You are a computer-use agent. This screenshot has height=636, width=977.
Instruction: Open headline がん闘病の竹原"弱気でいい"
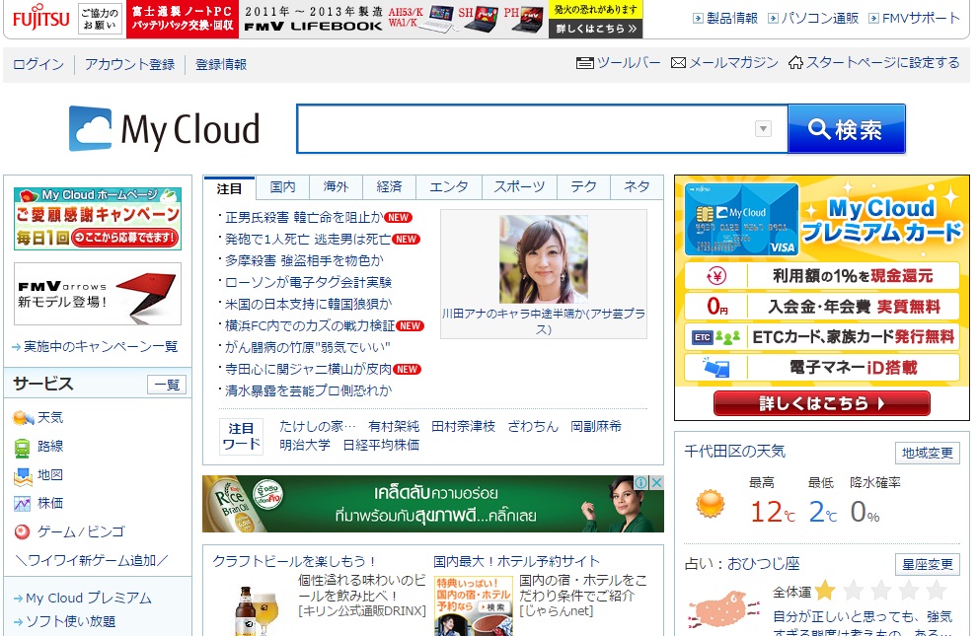(308, 347)
